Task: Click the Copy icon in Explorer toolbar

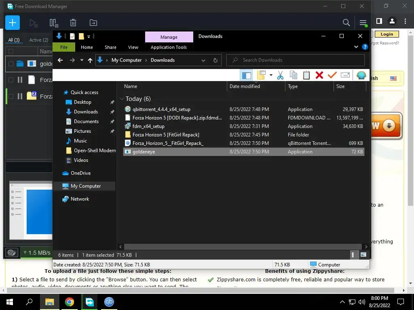Action: coord(294,75)
